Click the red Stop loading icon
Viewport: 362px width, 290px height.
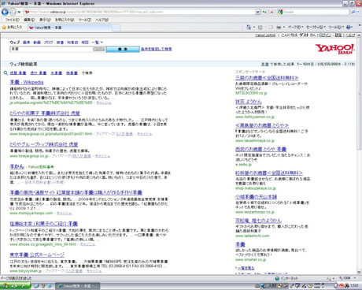pos(271,12)
